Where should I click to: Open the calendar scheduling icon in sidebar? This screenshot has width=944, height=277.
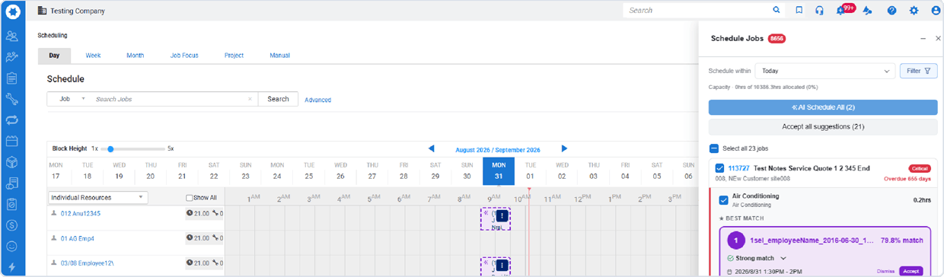[12, 141]
